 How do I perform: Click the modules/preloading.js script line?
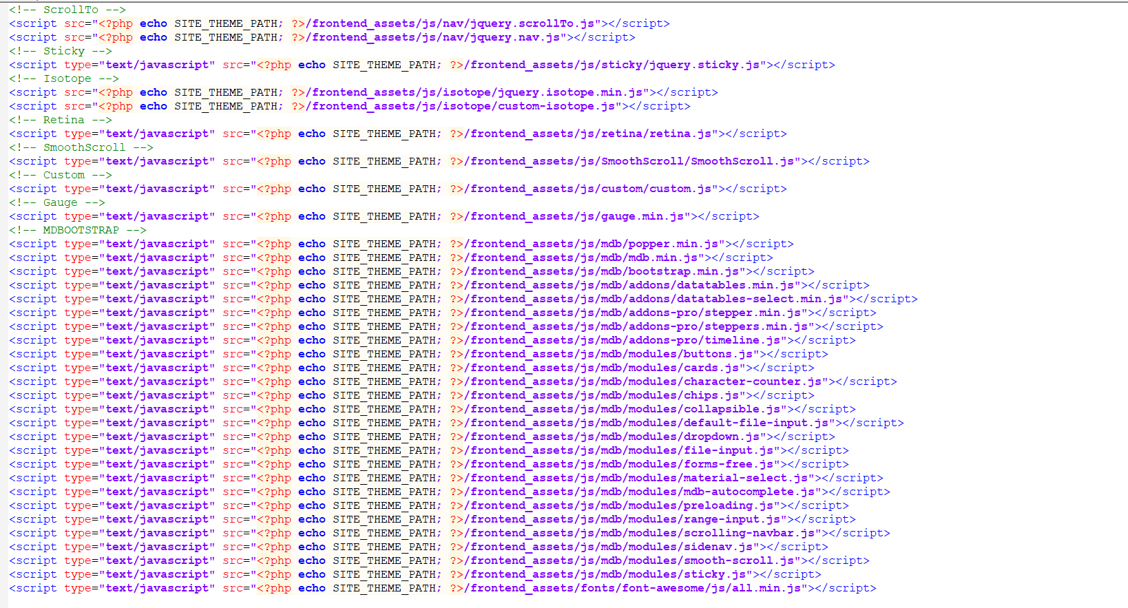(x=429, y=505)
